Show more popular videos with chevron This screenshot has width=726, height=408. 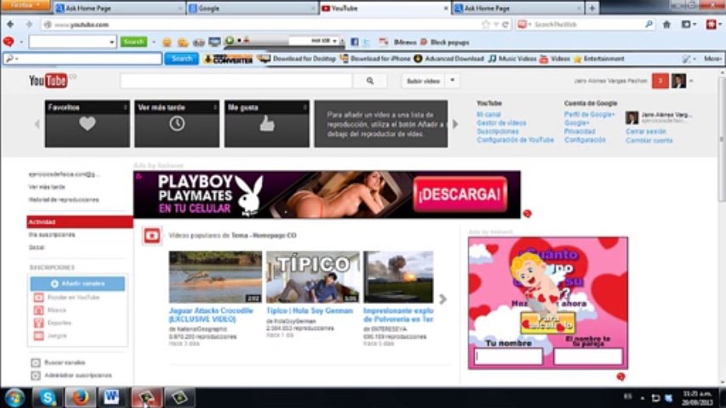coord(443,299)
